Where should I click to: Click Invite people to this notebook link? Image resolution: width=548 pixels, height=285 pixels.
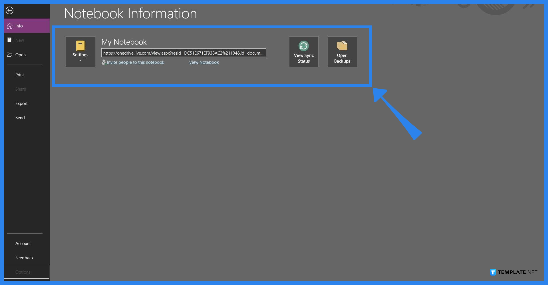136,62
